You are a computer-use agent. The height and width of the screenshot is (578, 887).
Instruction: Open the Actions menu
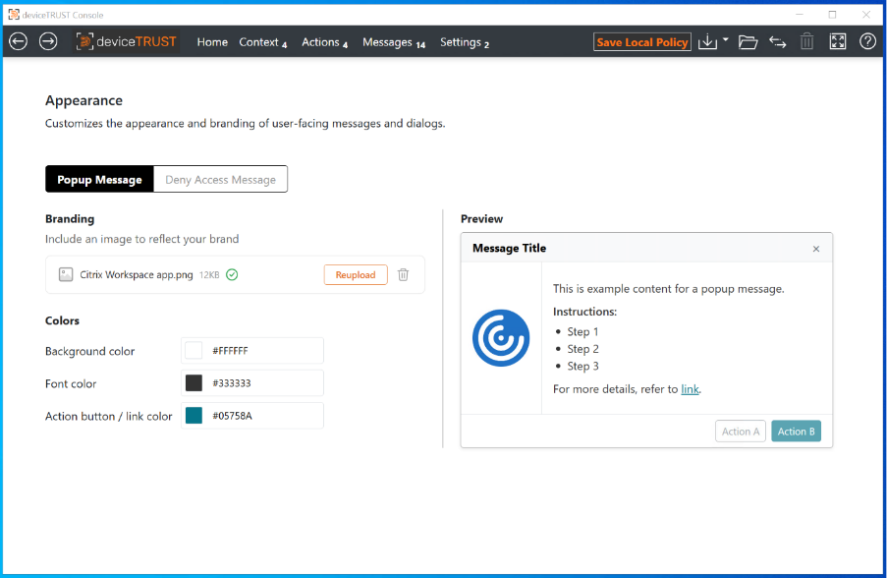click(324, 42)
